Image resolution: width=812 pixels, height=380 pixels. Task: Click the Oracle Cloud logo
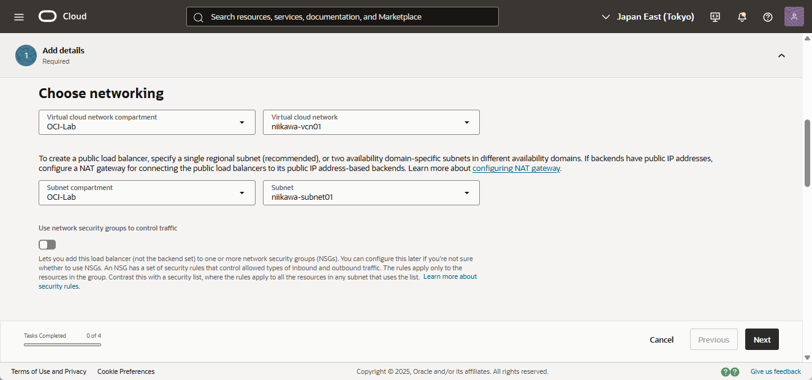[63, 17]
